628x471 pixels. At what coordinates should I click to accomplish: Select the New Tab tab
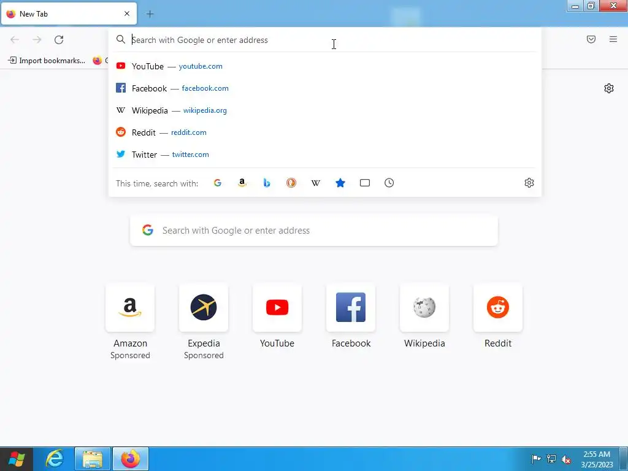69,13
